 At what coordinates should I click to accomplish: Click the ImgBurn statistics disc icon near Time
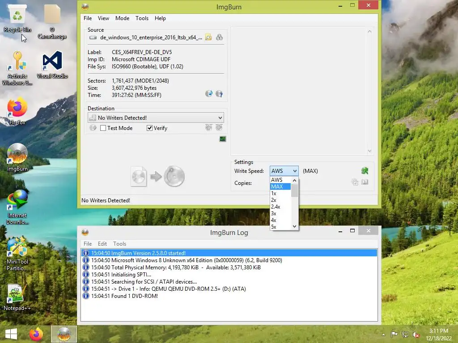coord(208,94)
